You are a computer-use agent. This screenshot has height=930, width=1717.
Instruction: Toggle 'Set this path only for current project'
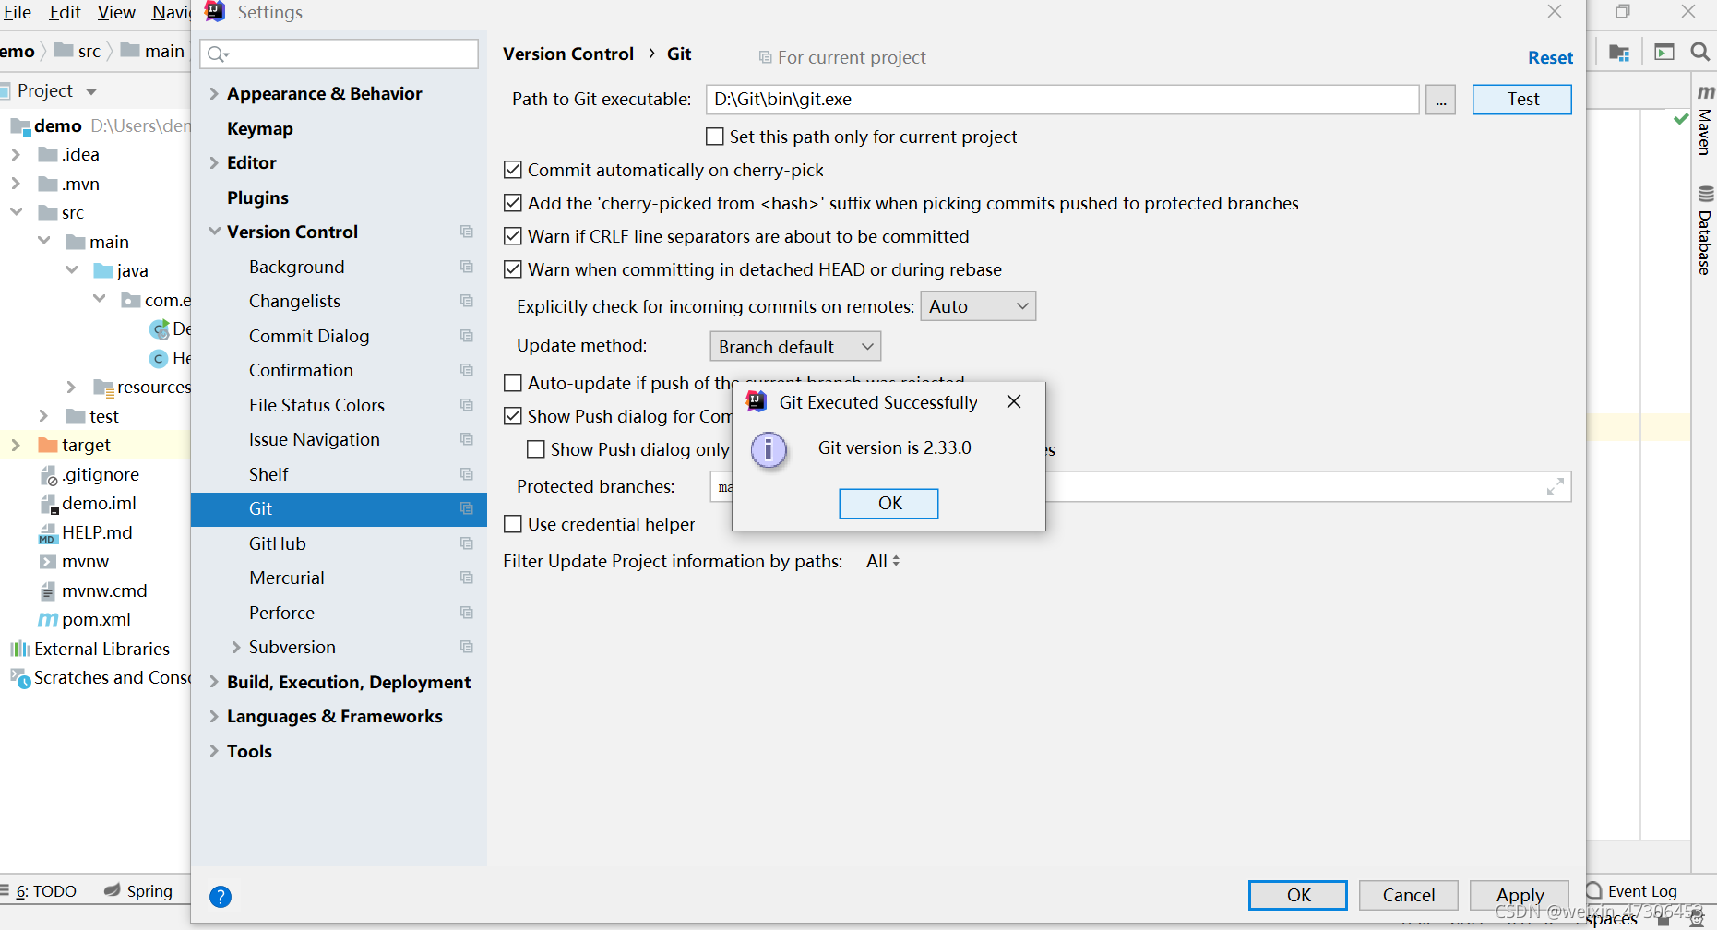click(x=715, y=137)
